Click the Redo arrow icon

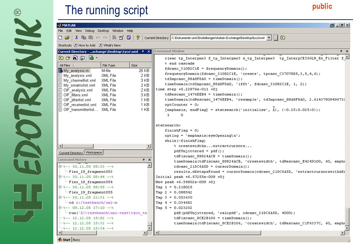click(x=105, y=38)
